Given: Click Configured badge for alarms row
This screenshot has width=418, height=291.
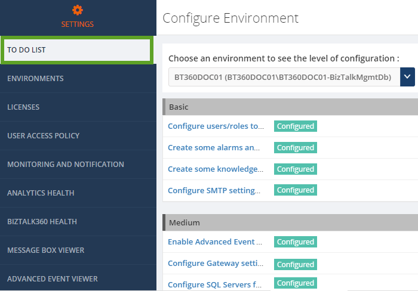Looking at the screenshot, I should (x=296, y=147).
